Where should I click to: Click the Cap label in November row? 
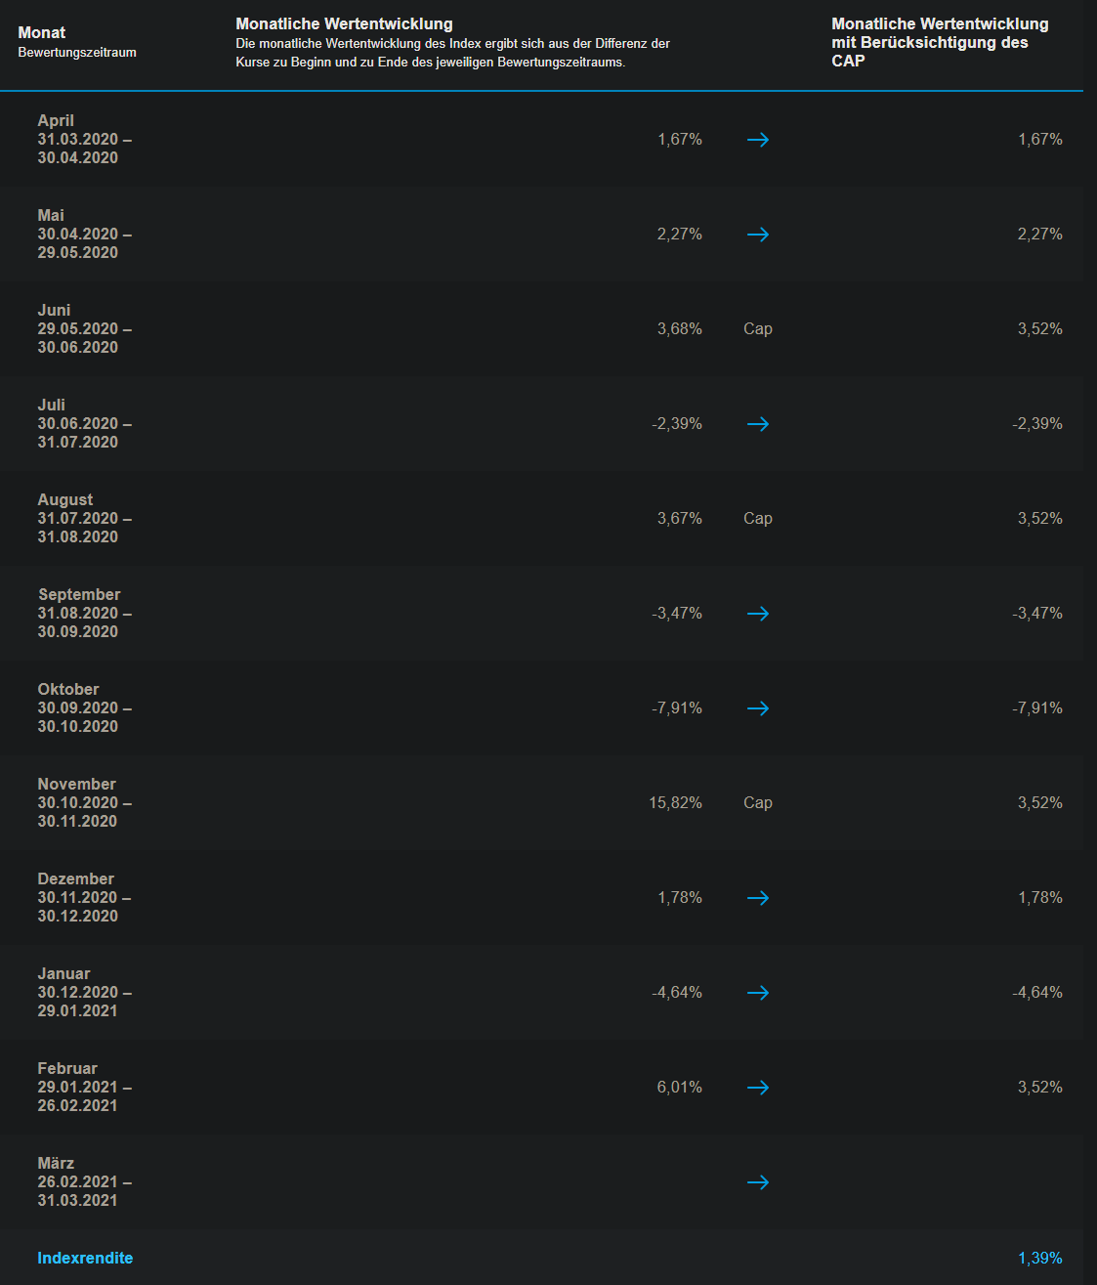click(758, 803)
